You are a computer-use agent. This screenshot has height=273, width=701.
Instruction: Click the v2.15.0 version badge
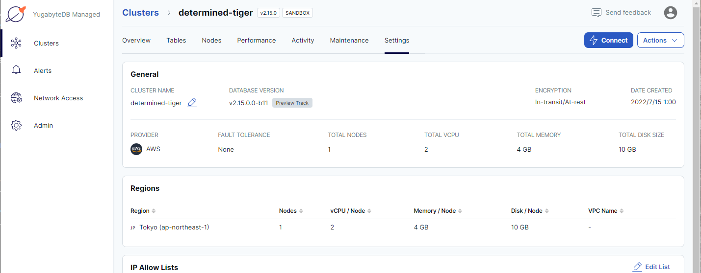[x=268, y=13]
